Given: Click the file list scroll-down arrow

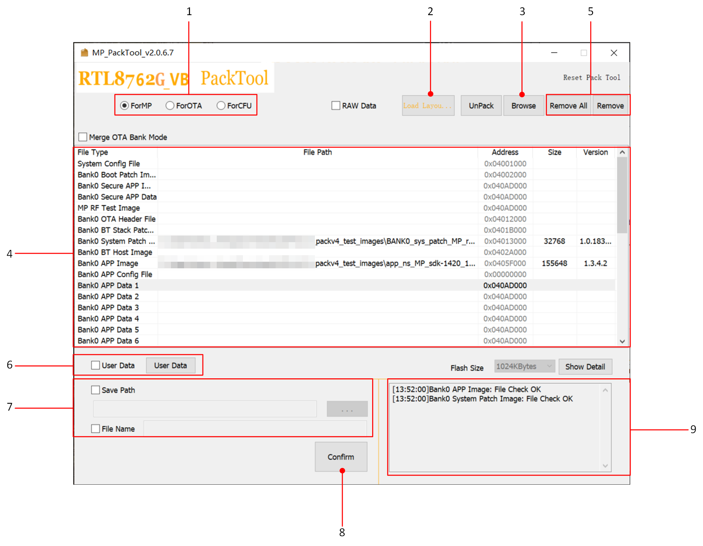Looking at the screenshot, I should (622, 341).
